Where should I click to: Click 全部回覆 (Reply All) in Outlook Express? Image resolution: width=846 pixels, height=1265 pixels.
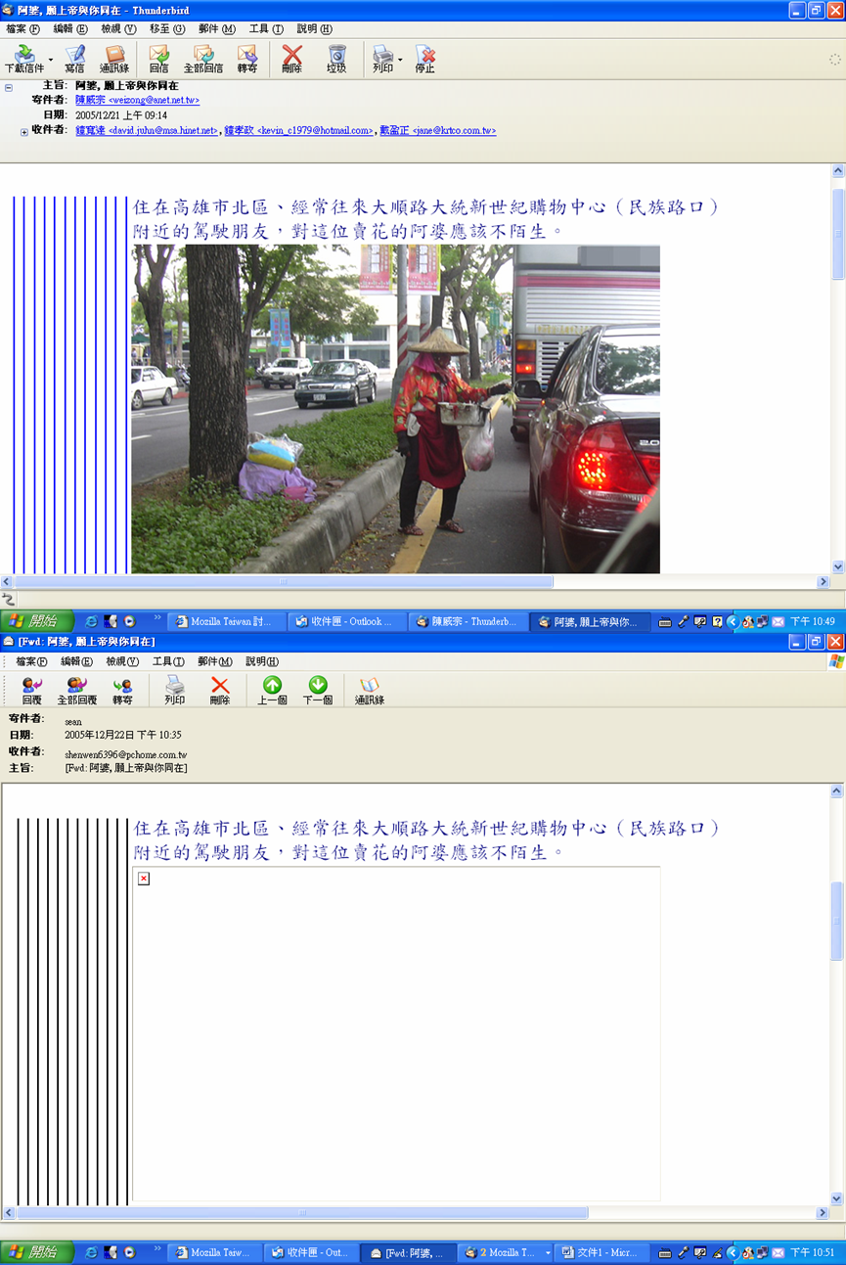pyautogui.click(x=77, y=691)
